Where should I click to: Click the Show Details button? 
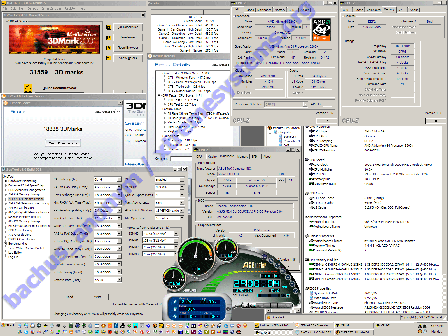click(128, 58)
